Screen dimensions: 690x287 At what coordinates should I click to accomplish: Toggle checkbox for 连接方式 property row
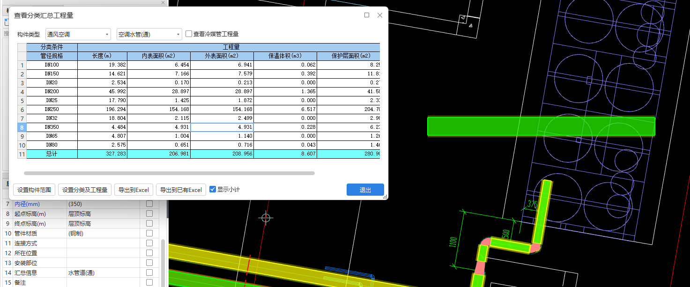point(149,243)
